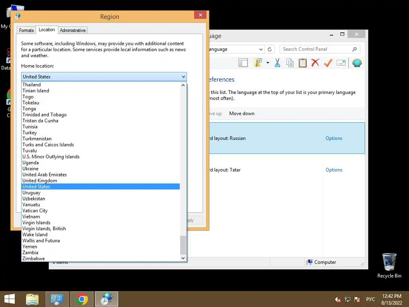
Task: Click Options for the Russian layout
Action: click(334, 138)
